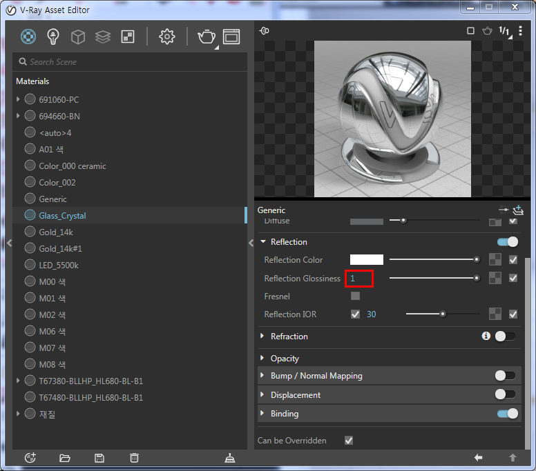536x471 pixels.
Task: Check the Fresnel checkbox
Action: pos(355,296)
